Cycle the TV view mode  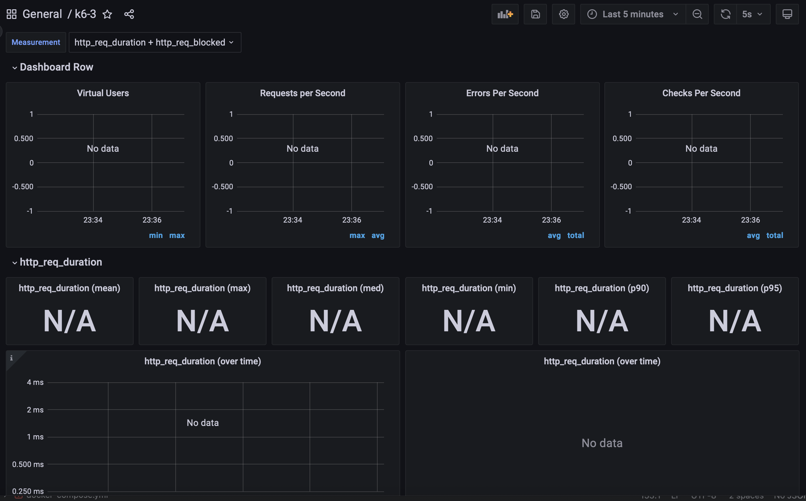point(787,14)
